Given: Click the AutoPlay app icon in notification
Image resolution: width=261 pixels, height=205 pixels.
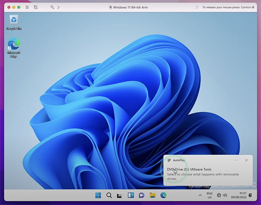Looking at the screenshot, I should pos(169,160).
